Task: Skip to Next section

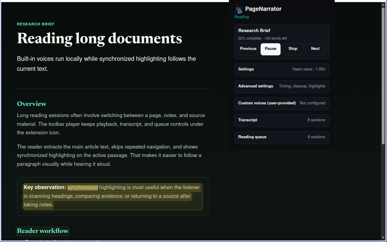Action: click(315, 49)
